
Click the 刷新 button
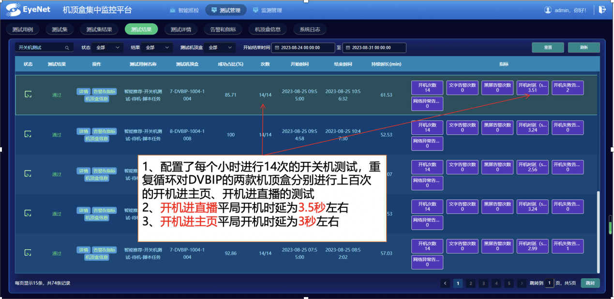pos(584,47)
